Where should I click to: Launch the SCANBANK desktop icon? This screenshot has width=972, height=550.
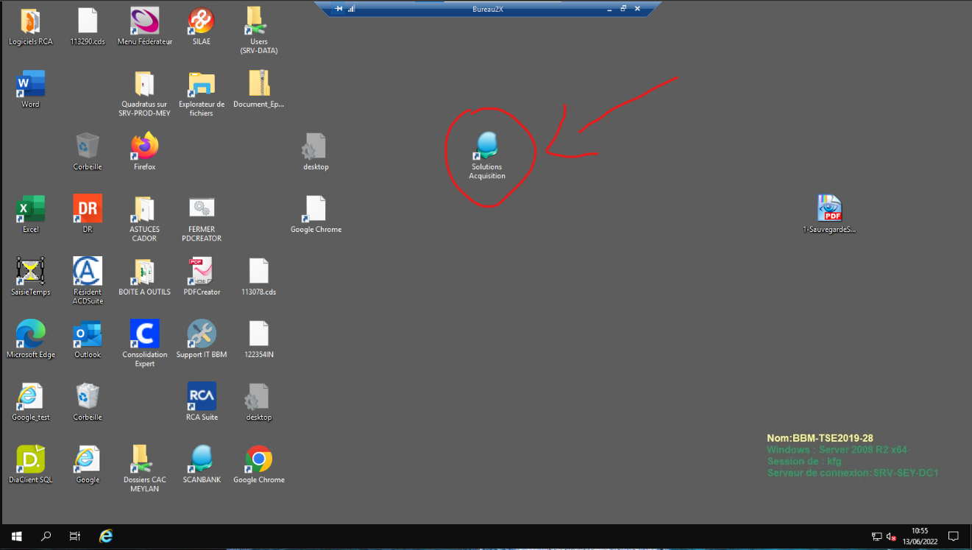201,460
